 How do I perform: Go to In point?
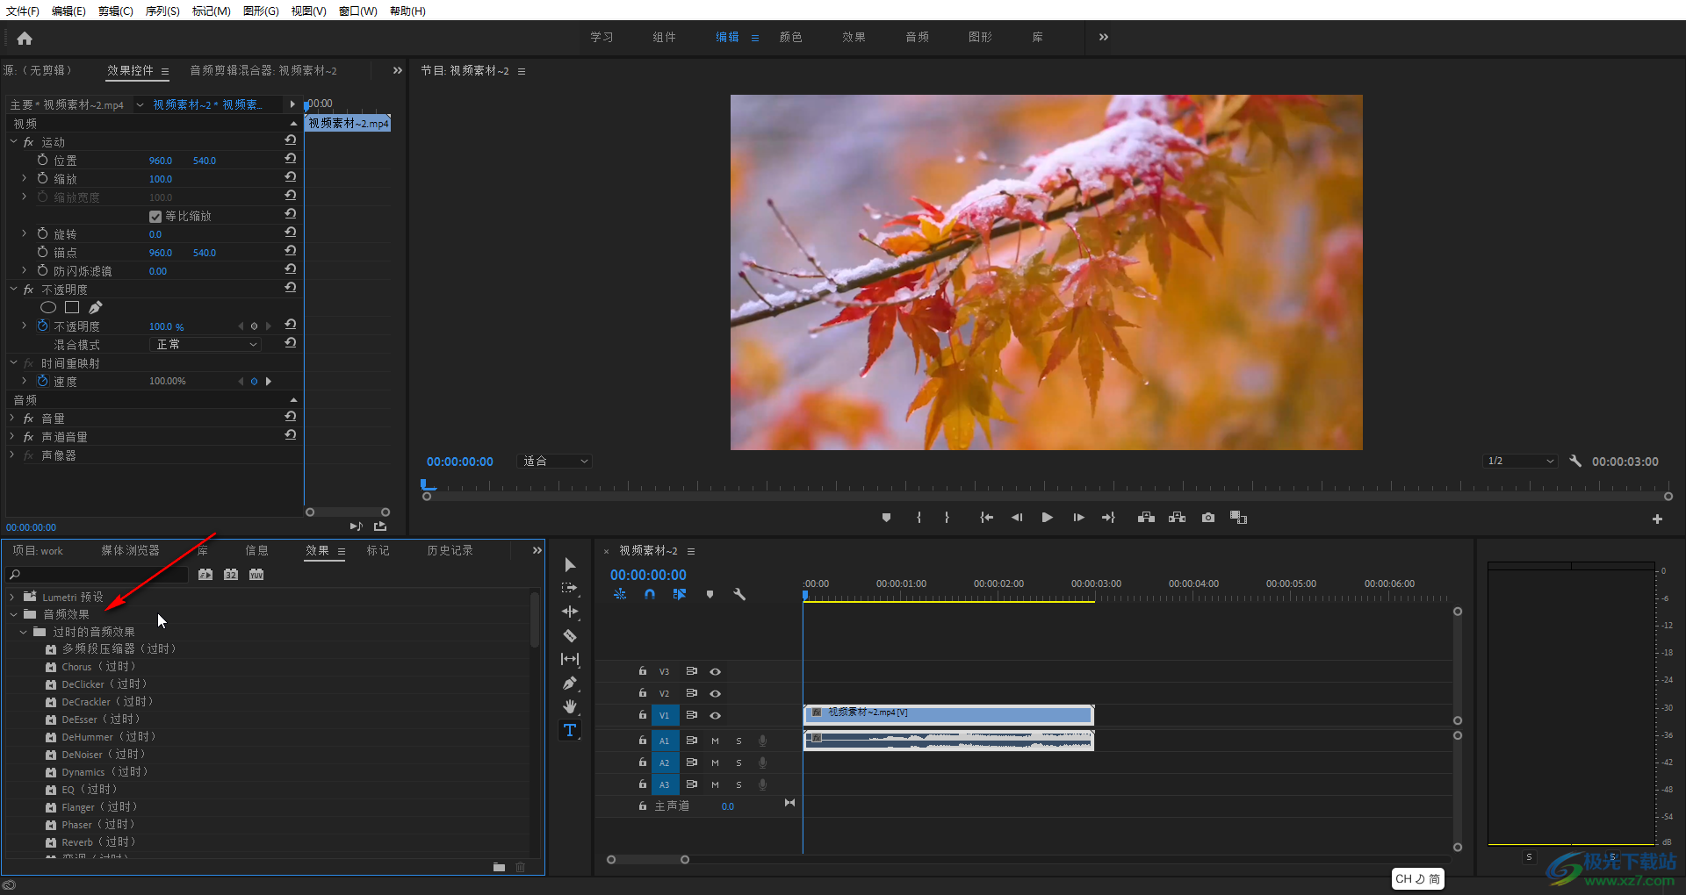pos(987,518)
